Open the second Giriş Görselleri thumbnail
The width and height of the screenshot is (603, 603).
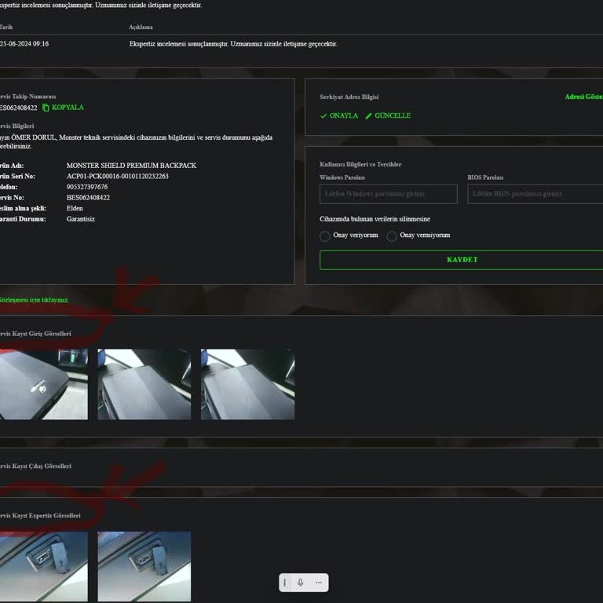point(144,385)
